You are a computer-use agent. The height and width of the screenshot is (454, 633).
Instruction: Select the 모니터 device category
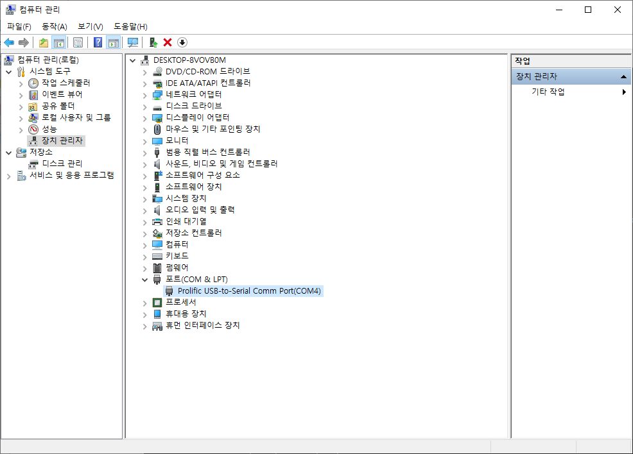click(177, 140)
